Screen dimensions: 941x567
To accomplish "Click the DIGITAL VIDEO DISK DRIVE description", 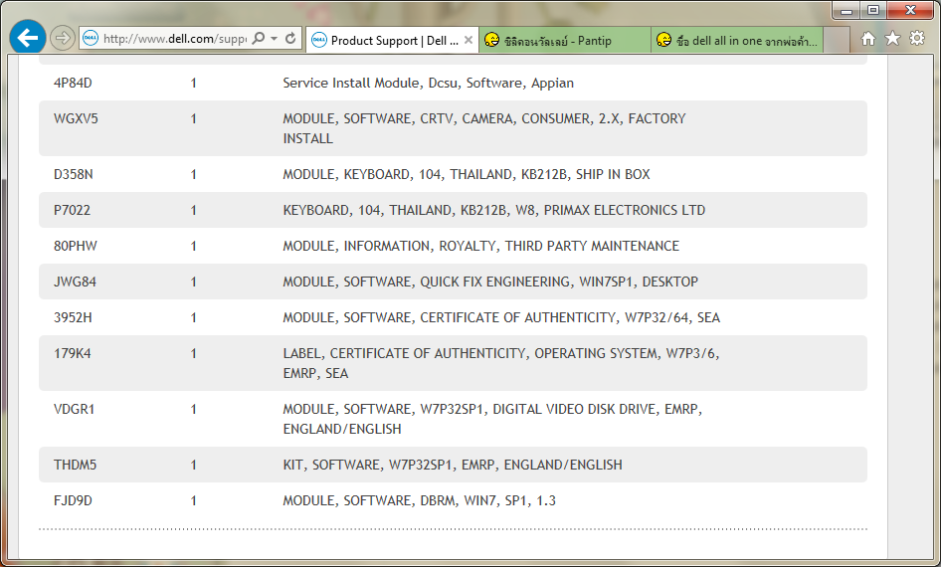I will (x=492, y=419).
